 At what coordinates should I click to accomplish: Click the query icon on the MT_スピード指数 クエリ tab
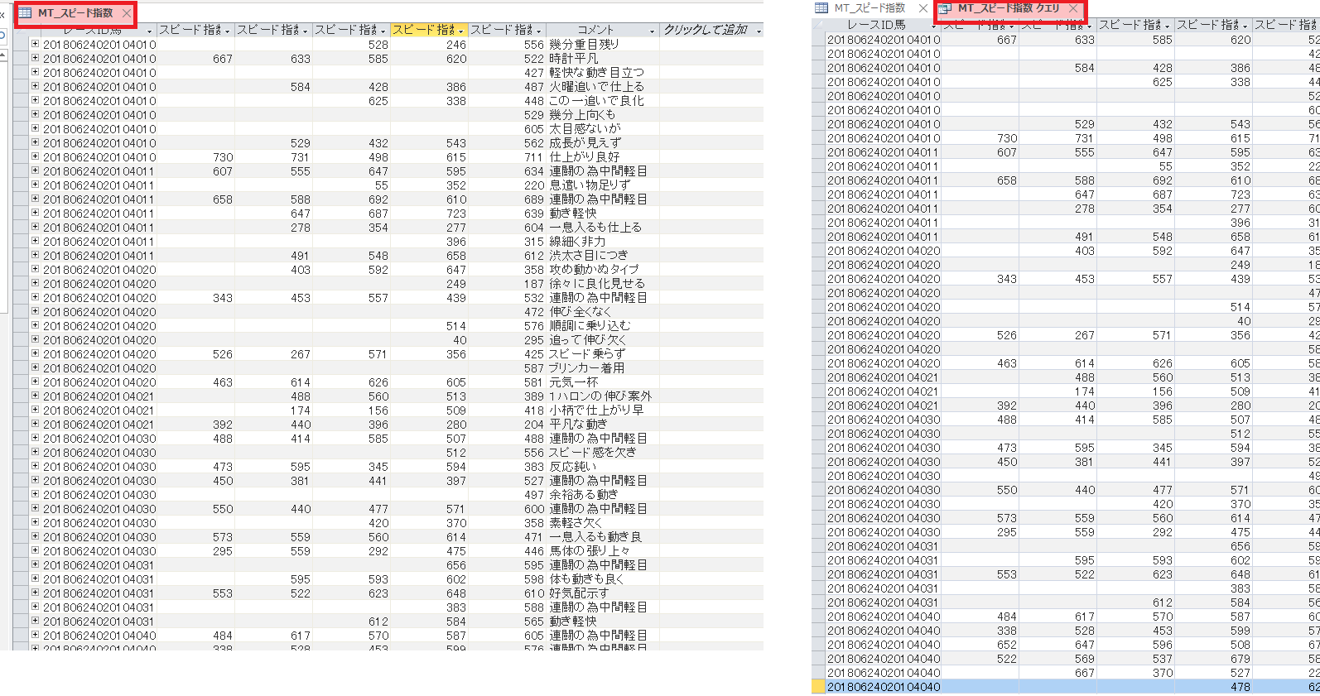click(945, 8)
